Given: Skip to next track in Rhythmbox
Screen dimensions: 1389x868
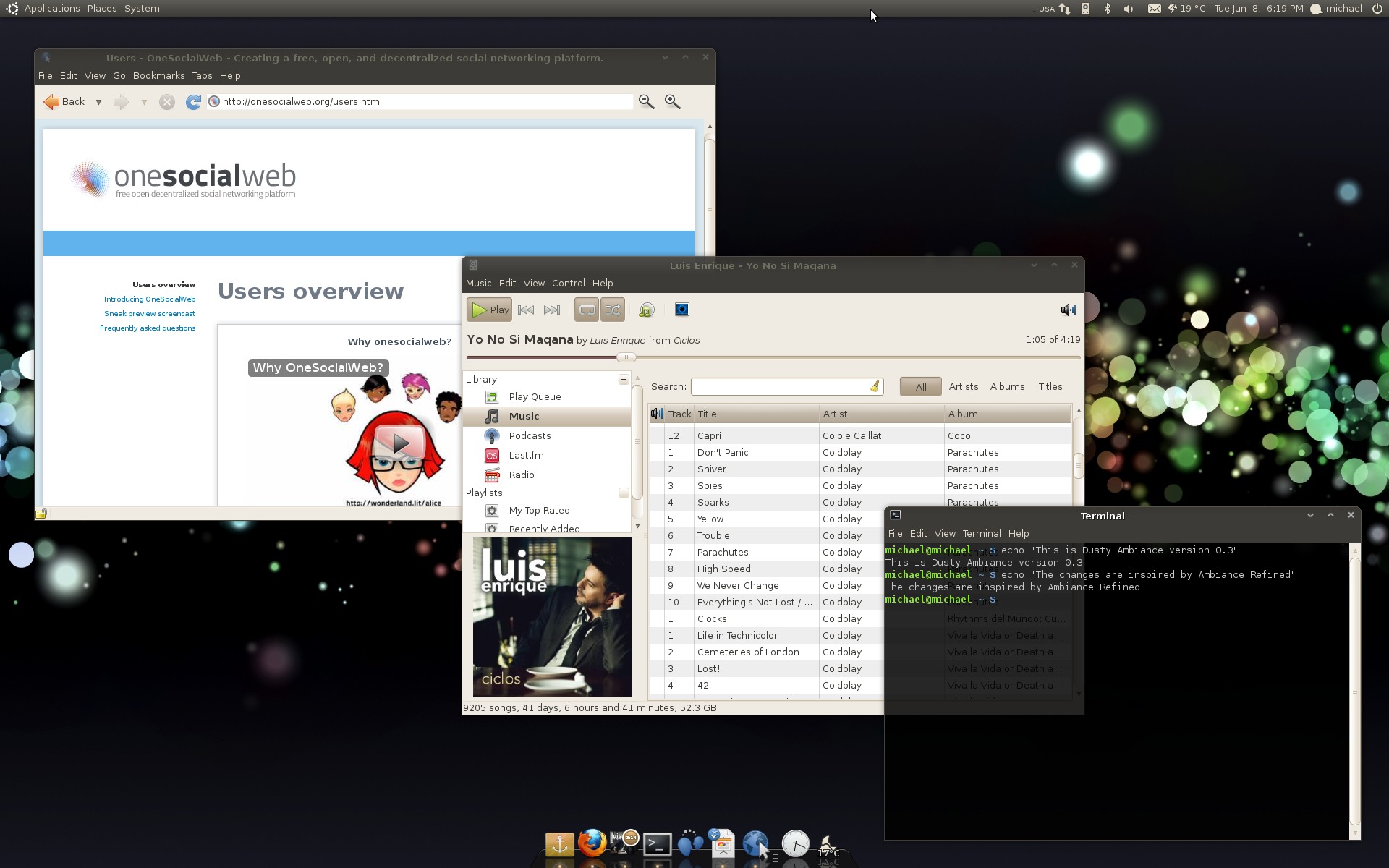Looking at the screenshot, I should pos(552,310).
